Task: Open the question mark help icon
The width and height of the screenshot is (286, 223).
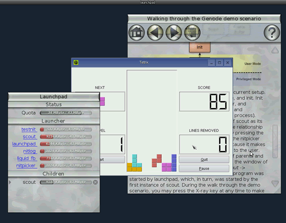Action: pyautogui.click(x=272, y=33)
